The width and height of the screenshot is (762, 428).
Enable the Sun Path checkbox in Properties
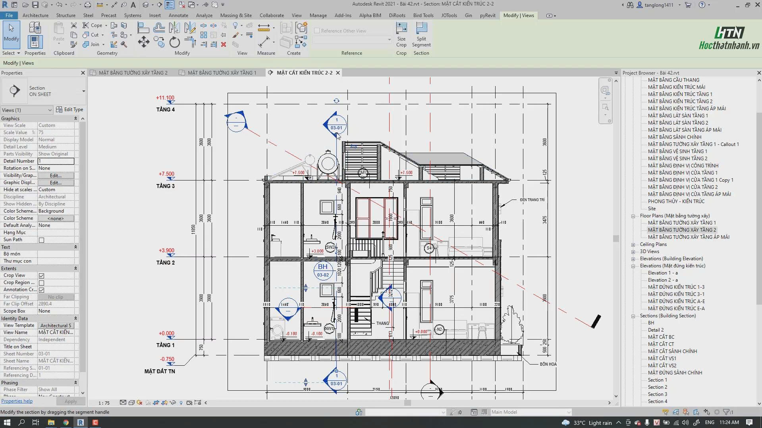(x=41, y=240)
